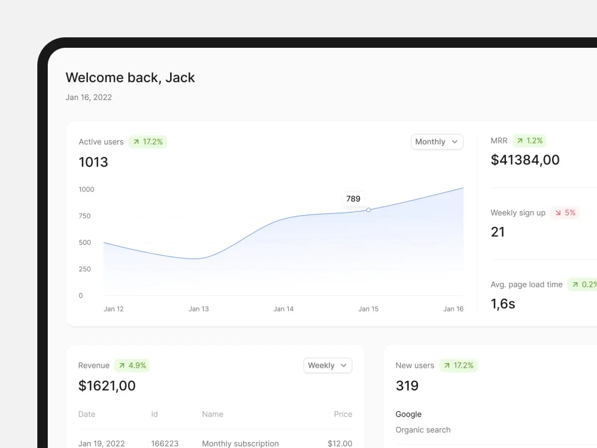597x448 pixels.
Task: Click the Active users count 1013
Action: tap(93, 162)
